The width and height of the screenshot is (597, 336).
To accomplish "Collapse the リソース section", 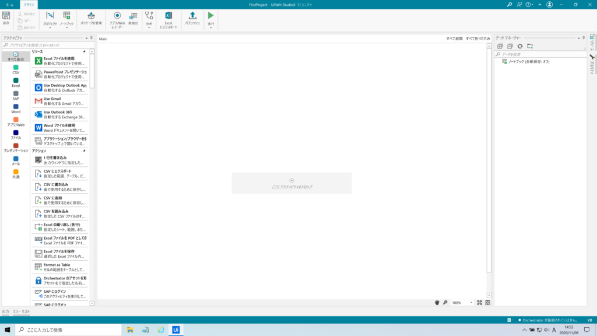I will click(84, 51).
